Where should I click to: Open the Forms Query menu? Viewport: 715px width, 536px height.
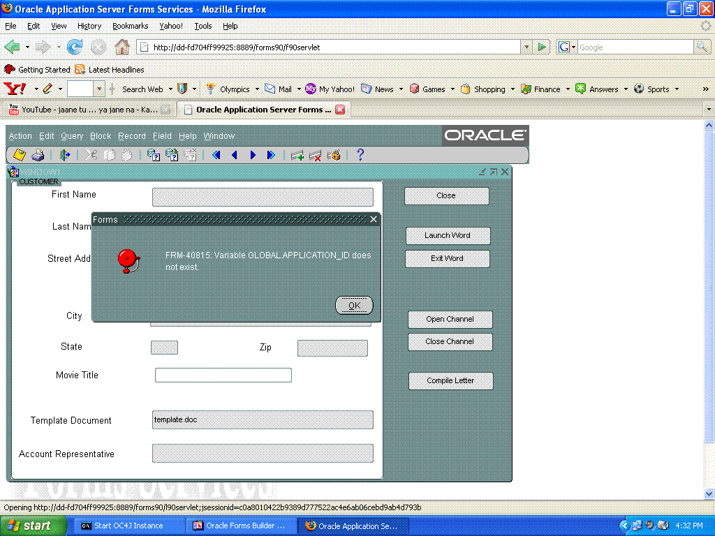72,136
